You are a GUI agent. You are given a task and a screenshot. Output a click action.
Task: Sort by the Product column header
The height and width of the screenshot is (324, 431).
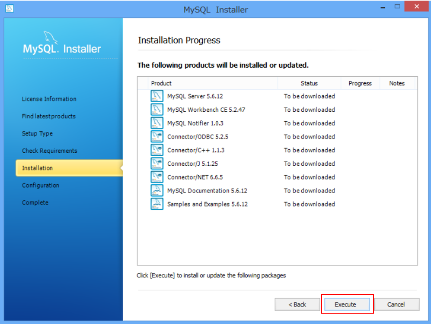point(213,83)
